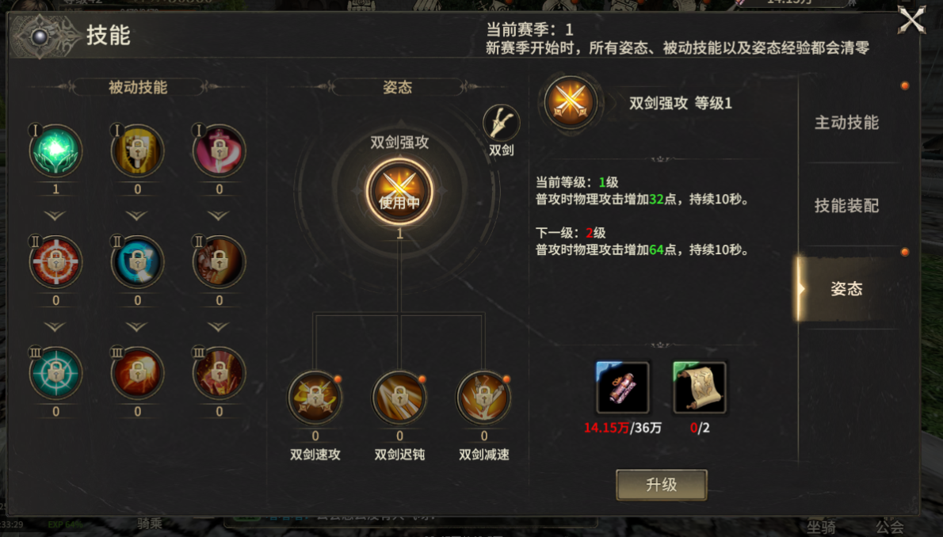Select the locked teal target tier III skill
This screenshot has width=943, height=537.
(55, 373)
